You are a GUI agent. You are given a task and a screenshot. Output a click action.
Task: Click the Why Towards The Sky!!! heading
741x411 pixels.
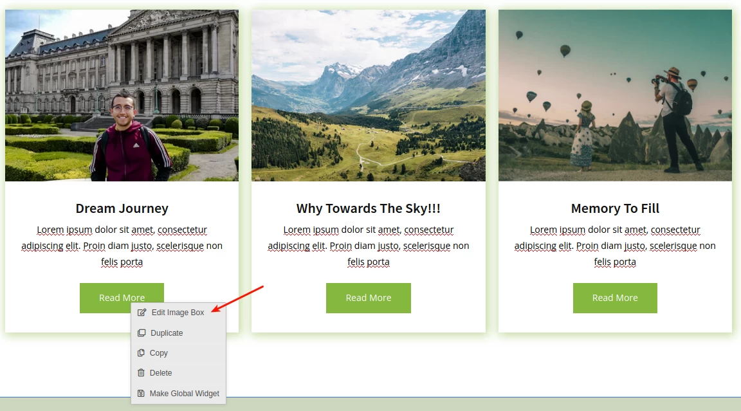(368, 208)
